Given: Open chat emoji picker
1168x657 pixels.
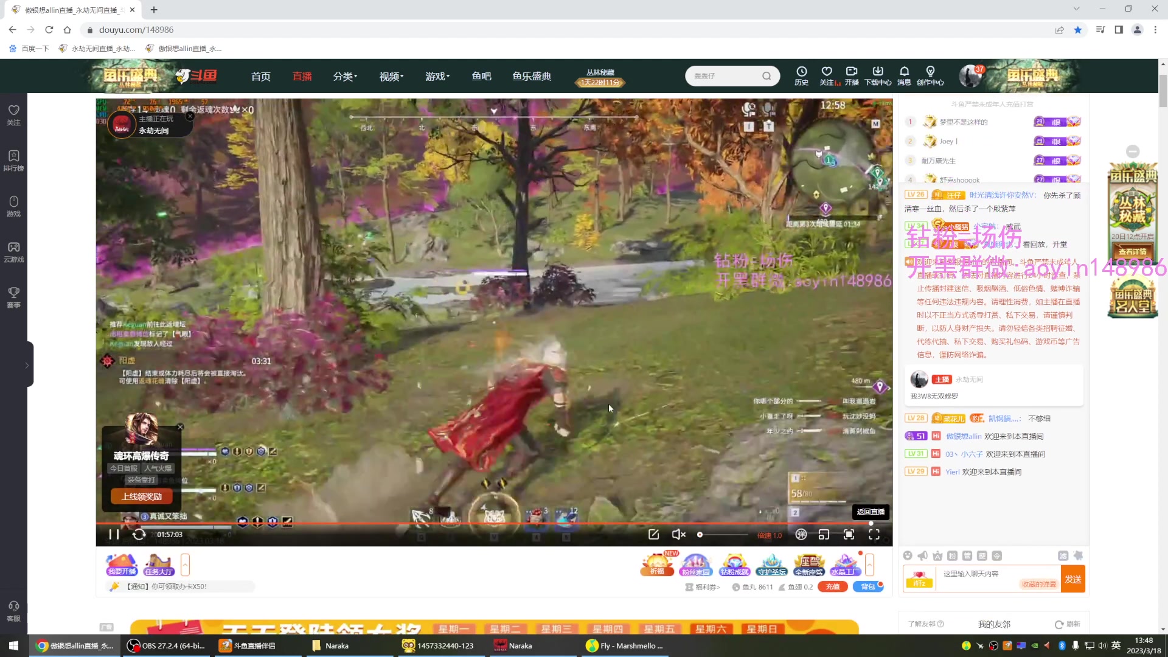Looking at the screenshot, I should (908, 555).
